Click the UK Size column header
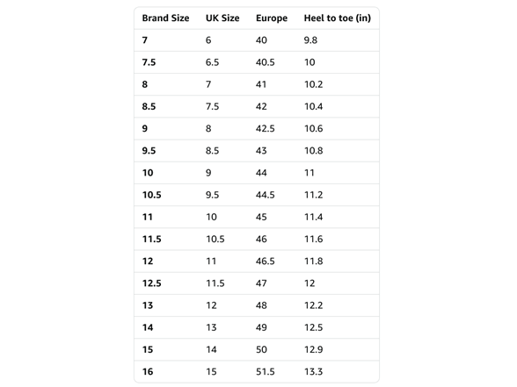The image size is (517, 387). point(222,18)
